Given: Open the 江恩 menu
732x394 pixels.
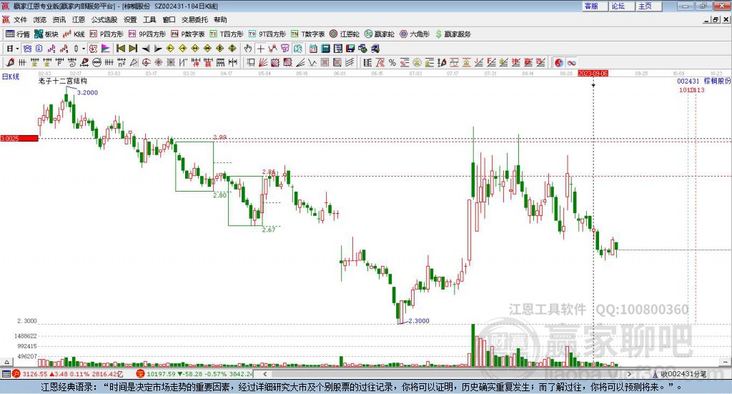Looking at the screenshot, I should pos(79,19).
